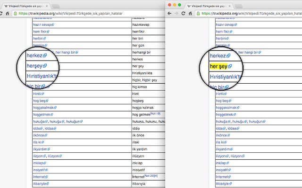Screen dimensions: 302x188
Task: Click the reload icon in the right browser window
Action: pyautogui.click(x=183, y=14)
